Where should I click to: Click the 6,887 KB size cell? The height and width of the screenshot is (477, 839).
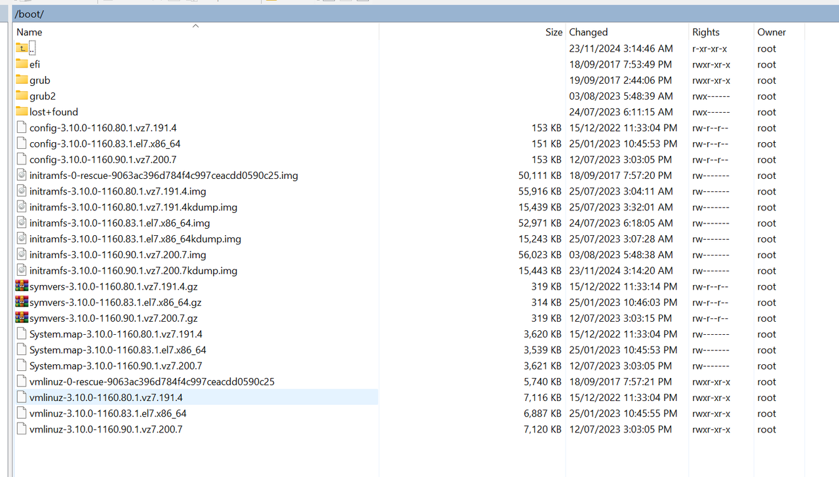click(542, 413)
